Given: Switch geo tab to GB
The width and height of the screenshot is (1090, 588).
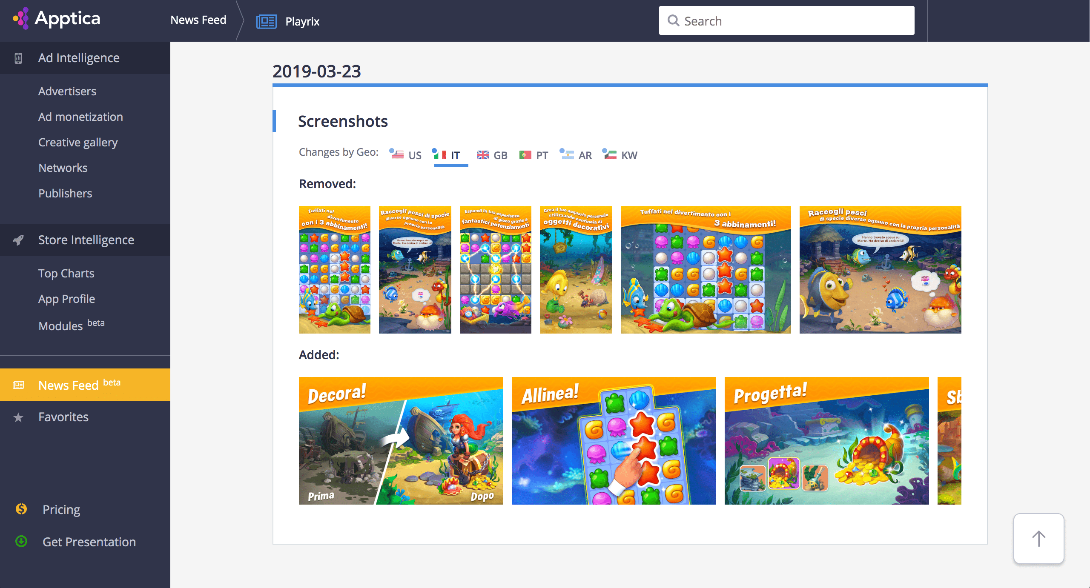Looking at the screenshot, I should (492, 155).
